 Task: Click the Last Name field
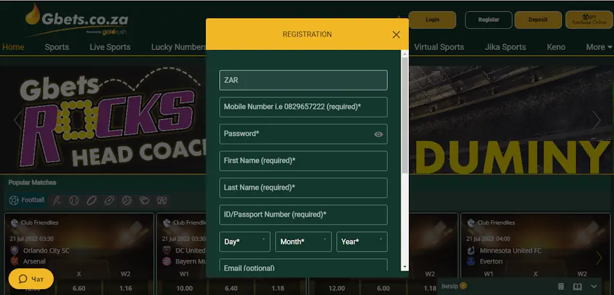(x=303, y=187)
